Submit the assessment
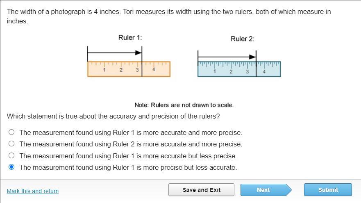This screenshot has height=203, width=361. click(x=328, y=190)
